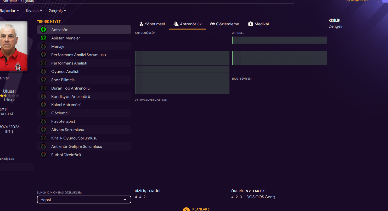
Task: Expand the Kıyasla menu
Action: (x=34, y=11)
